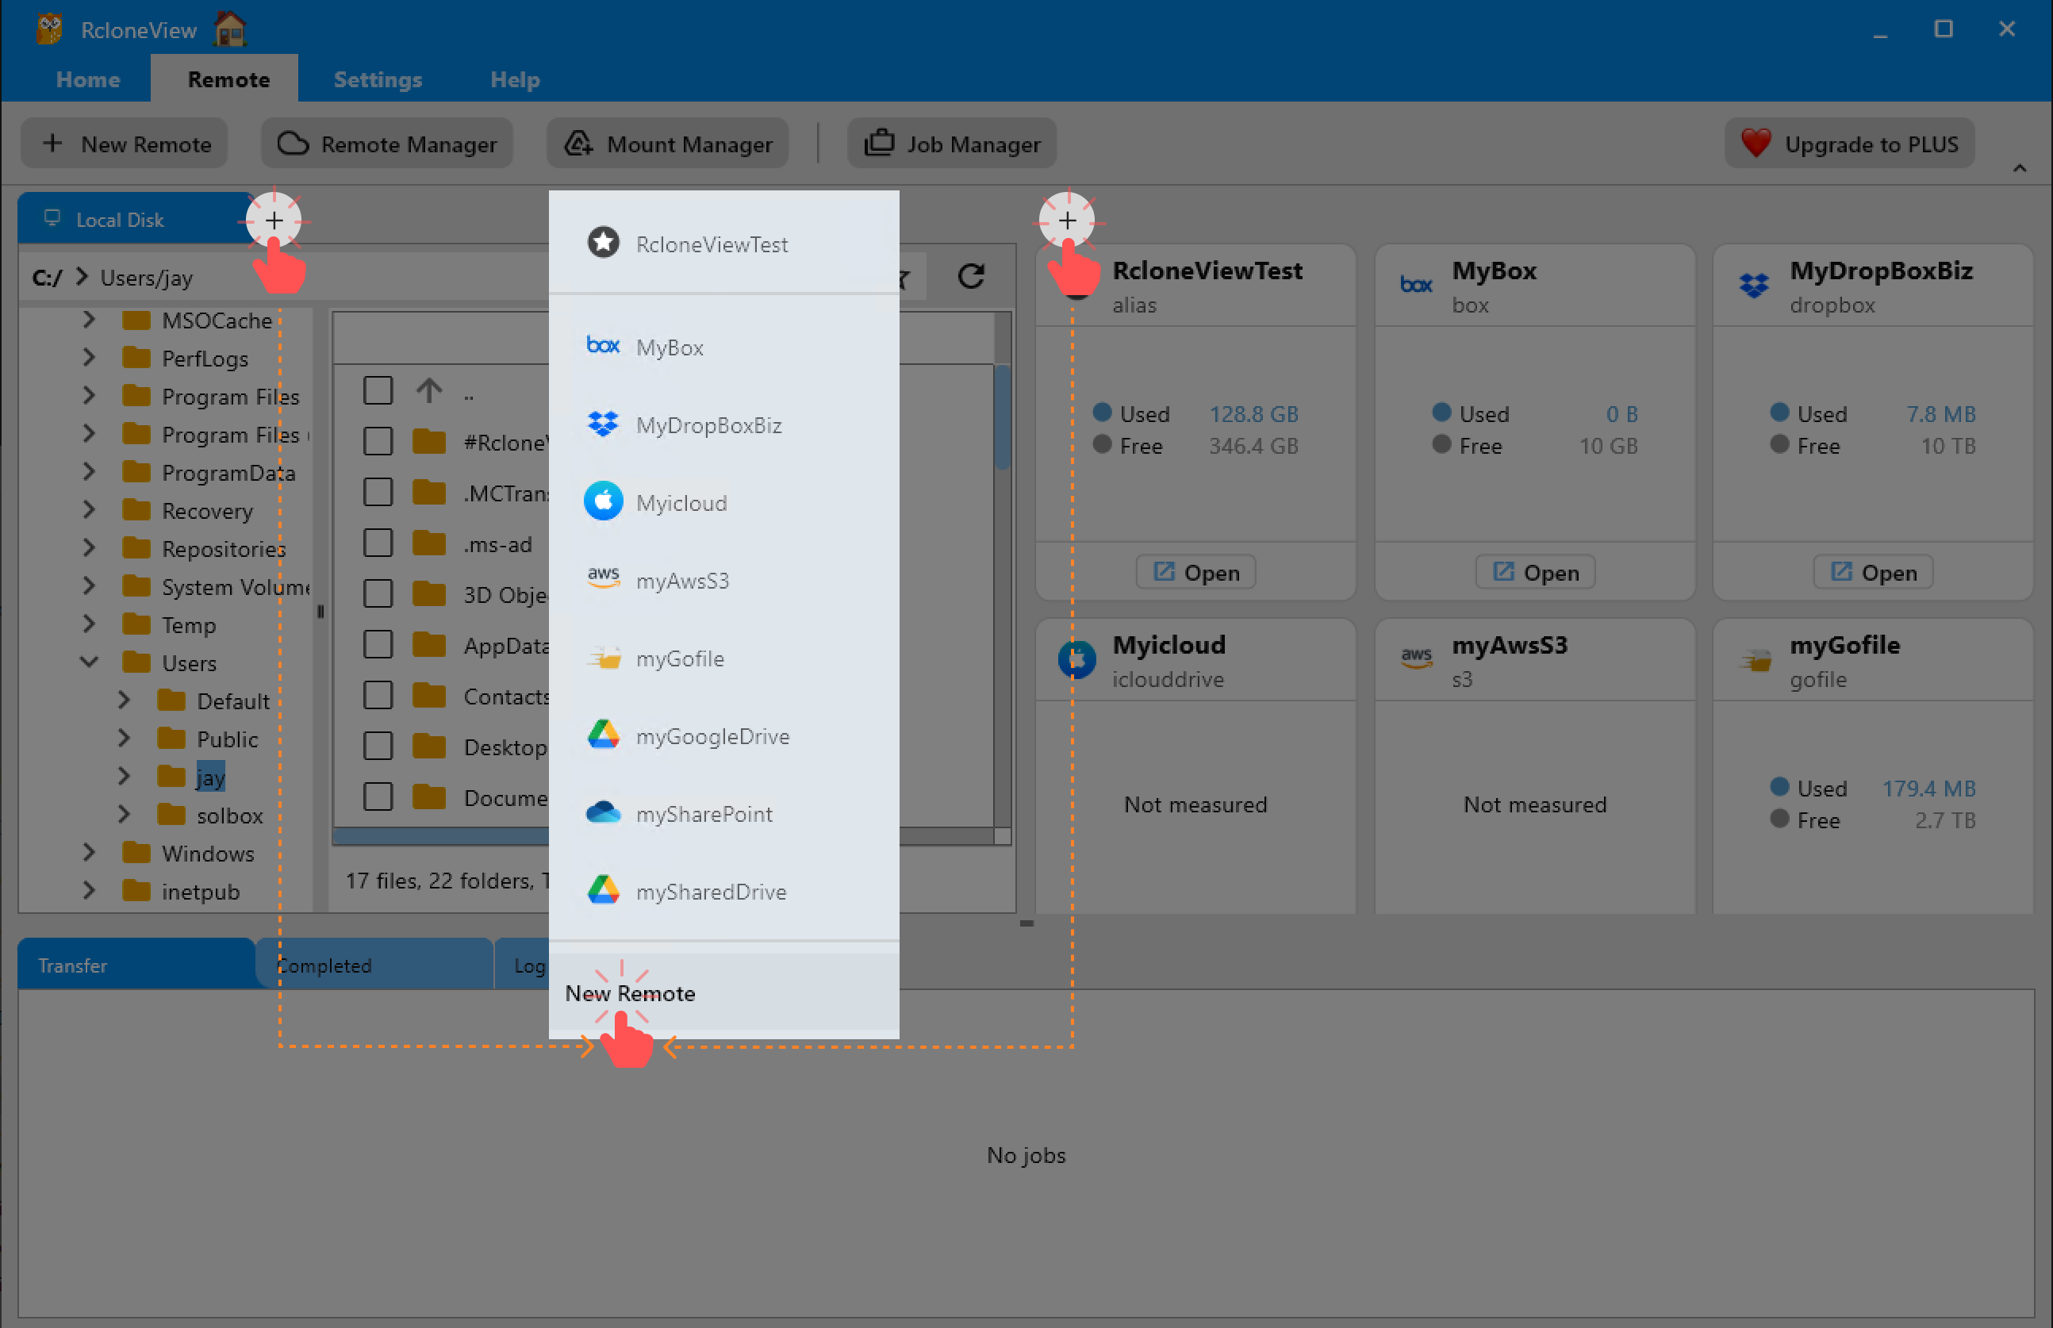The height and width of the screenshot is (1328, 2053).
Task: Click the Users/jay breadcrumb path
Action: [148, 277]
